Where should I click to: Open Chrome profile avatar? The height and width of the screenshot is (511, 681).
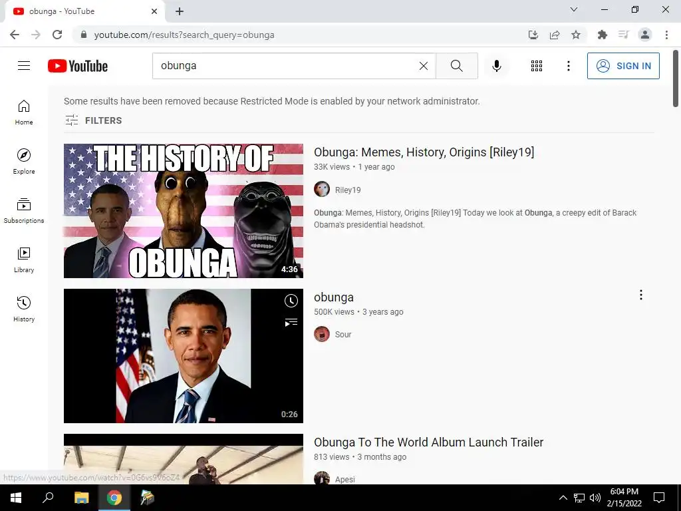645,35
